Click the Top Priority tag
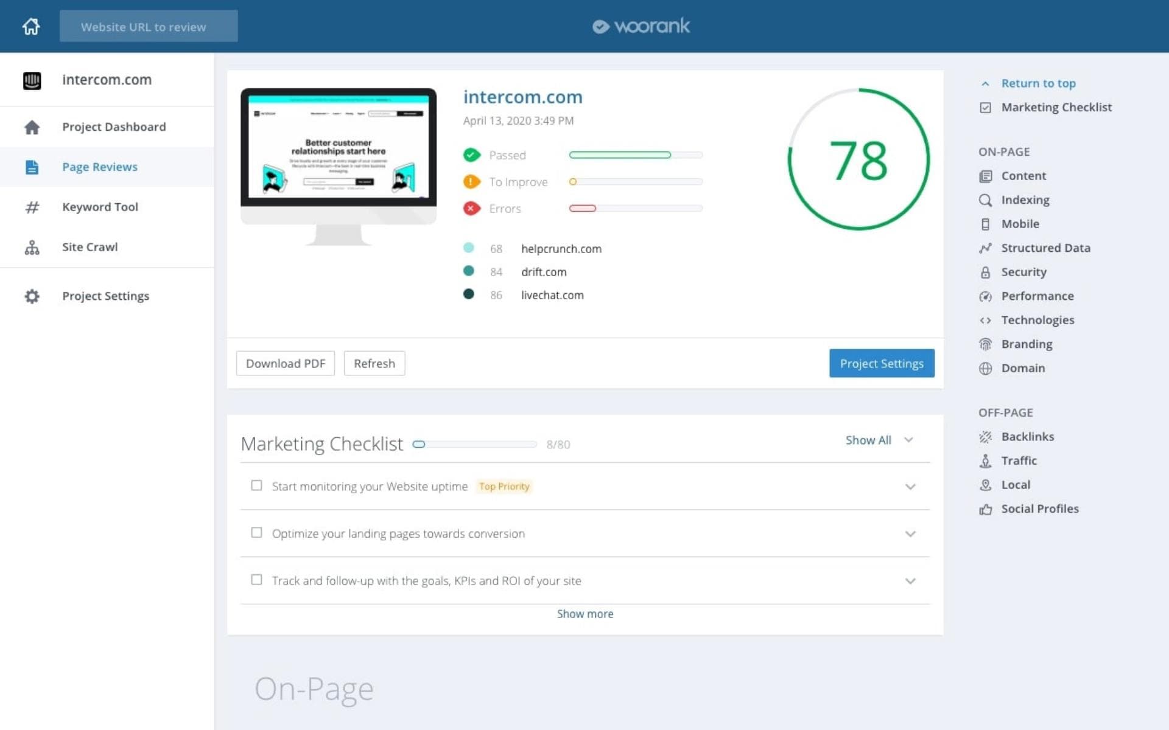Screen dimensions: 1169x730 504,487
